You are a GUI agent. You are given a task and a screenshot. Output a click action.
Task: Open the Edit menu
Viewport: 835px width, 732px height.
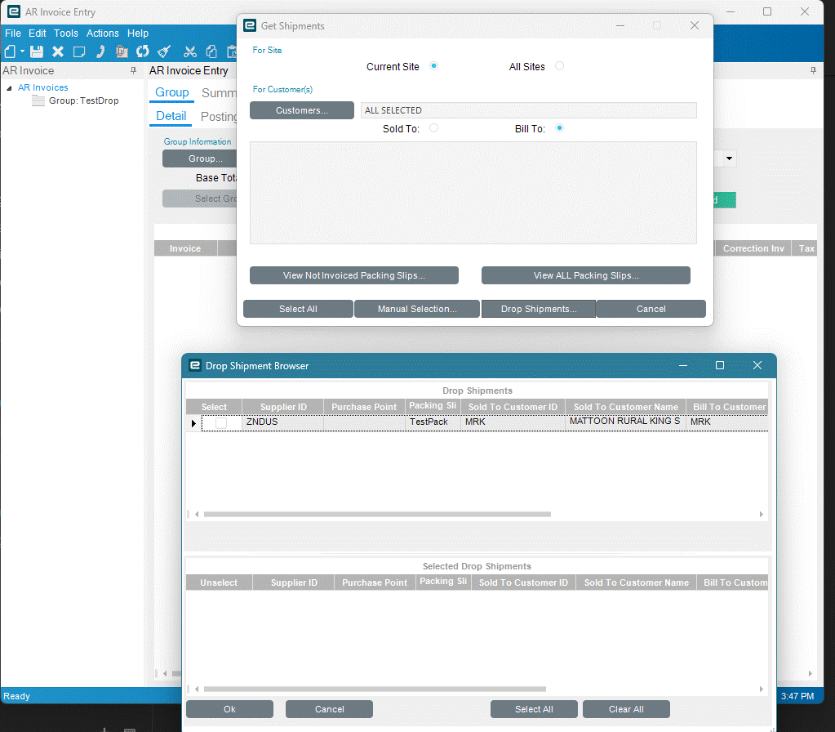coord(38,33)
